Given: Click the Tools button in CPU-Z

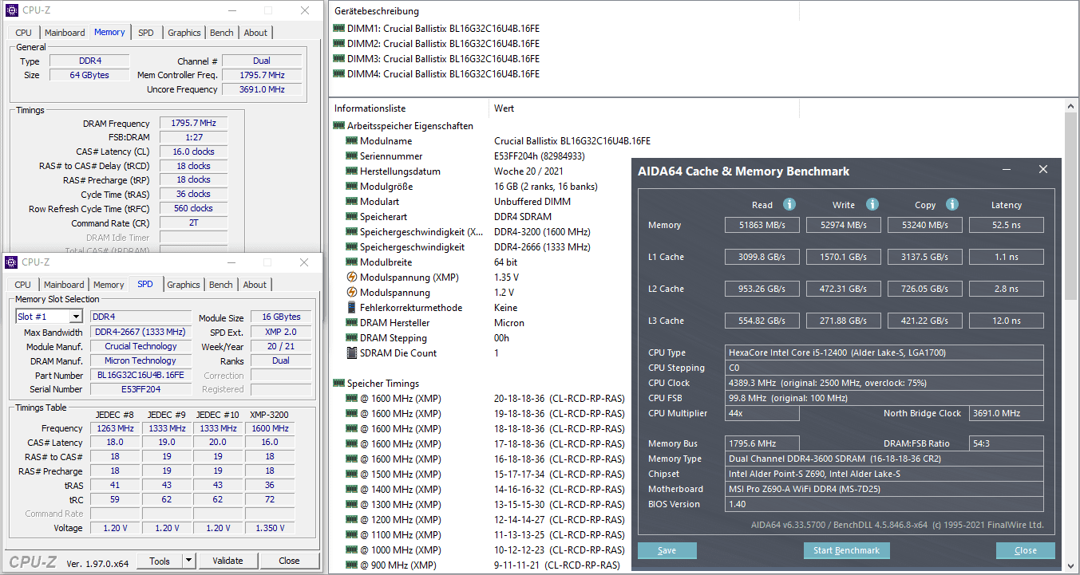Looking at the screenshot, I should pyautogui.click(x=160, y=561).
